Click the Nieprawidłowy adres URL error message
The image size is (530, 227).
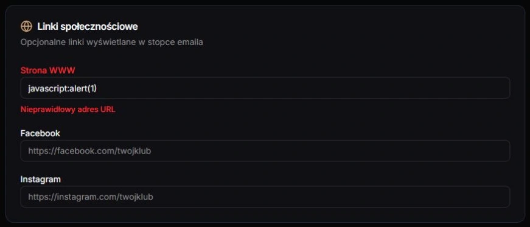[68, 110]
